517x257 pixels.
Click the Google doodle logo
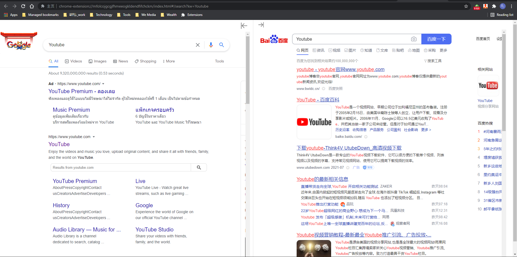(19, 41)
